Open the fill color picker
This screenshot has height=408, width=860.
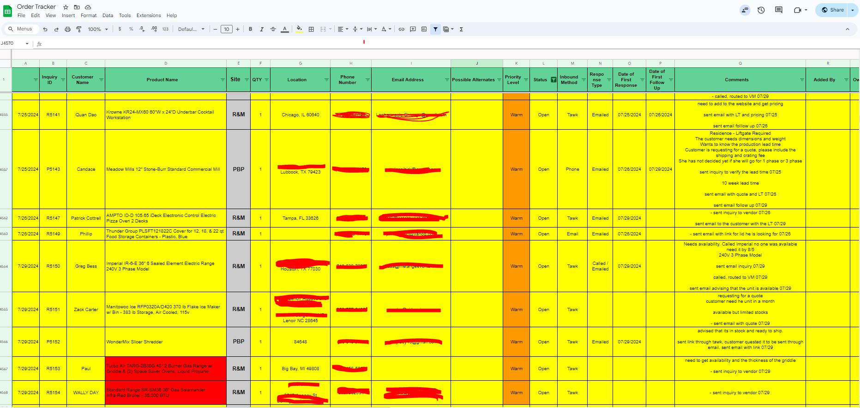pos(299,29)
